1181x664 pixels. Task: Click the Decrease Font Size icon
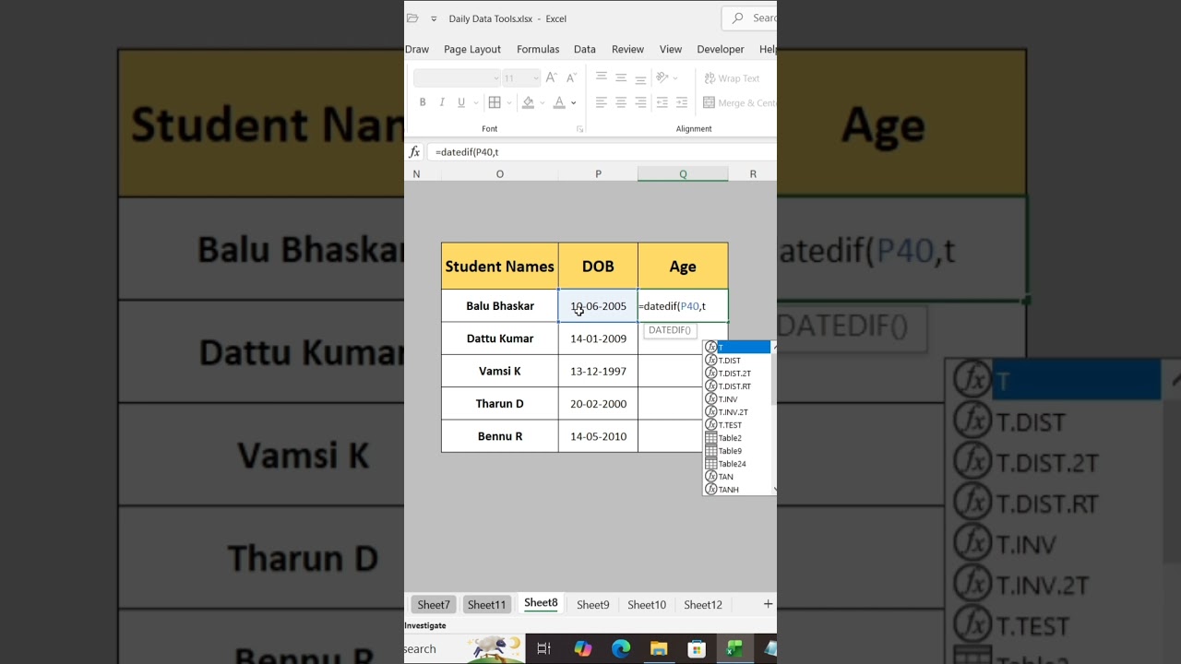coord(570,78)
